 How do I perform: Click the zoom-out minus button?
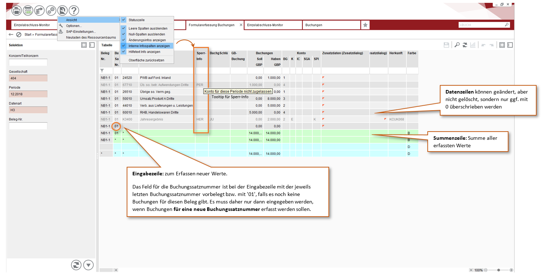click(x=486, y=270)
